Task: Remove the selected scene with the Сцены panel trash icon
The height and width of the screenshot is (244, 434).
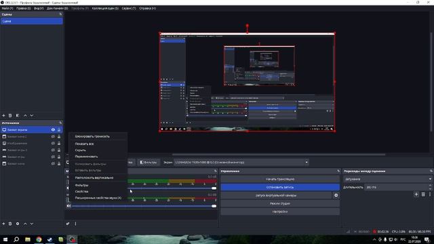Action: point(10,115)
